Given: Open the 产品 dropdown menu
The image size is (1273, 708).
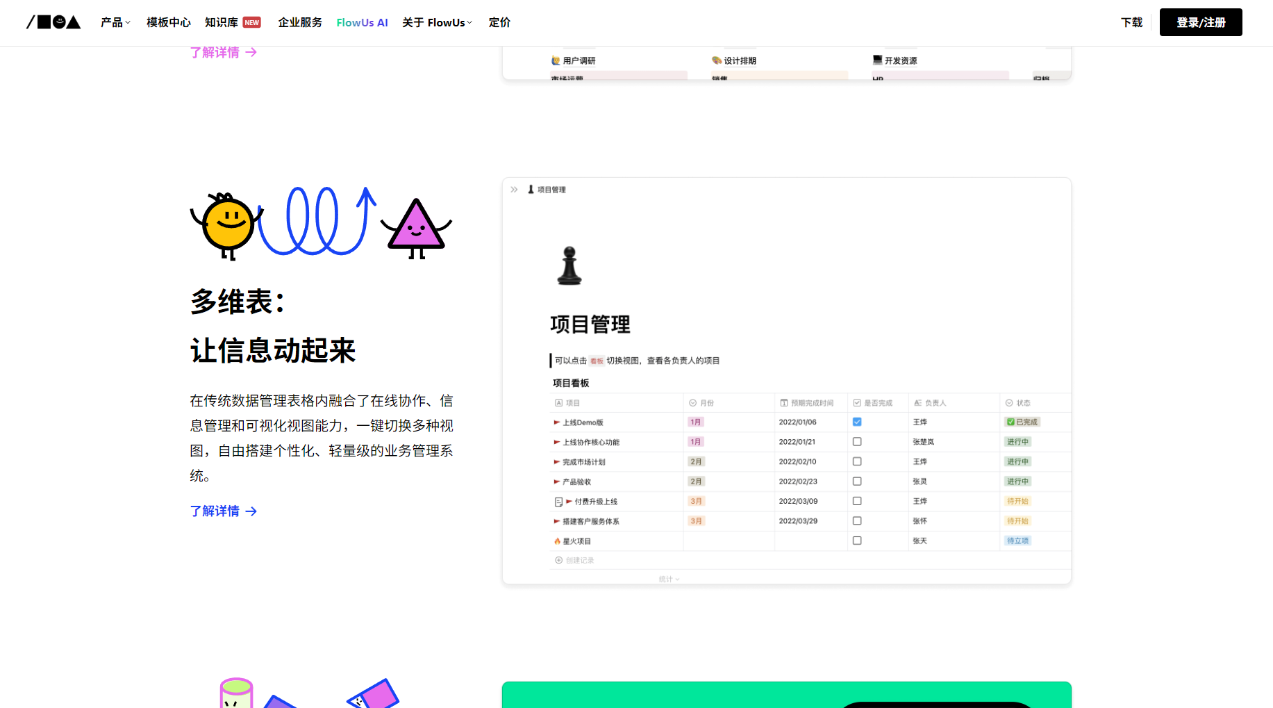Looking at the screenshot, I should pos(115,22).
